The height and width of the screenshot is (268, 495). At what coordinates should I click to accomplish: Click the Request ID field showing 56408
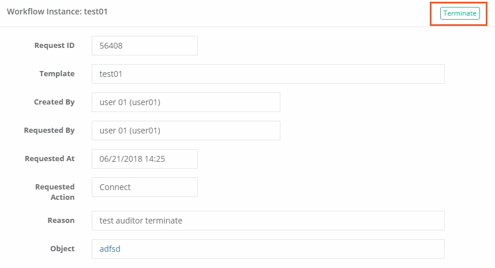144,46
